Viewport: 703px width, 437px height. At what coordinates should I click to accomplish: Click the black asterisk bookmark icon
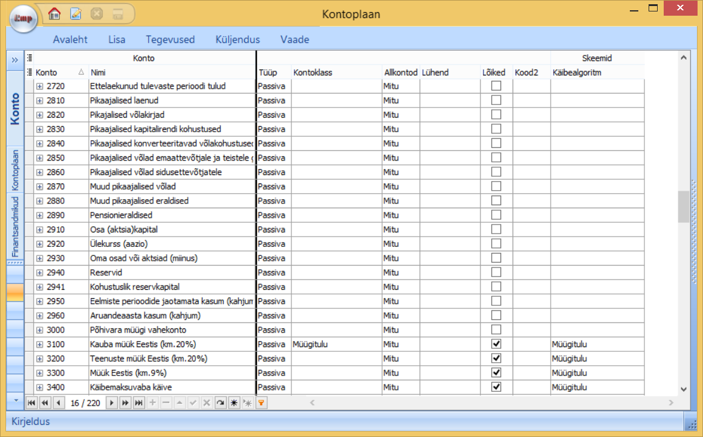[233, 403]
